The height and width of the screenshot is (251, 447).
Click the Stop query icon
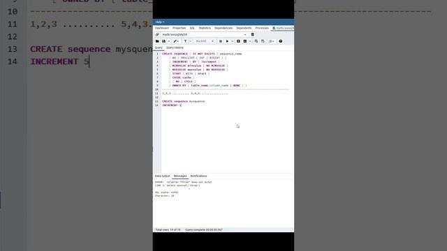click(221, 41)
